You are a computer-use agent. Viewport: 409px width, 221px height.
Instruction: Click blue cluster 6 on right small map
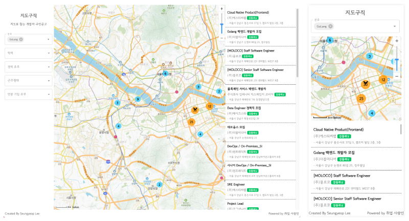point(330,40)
